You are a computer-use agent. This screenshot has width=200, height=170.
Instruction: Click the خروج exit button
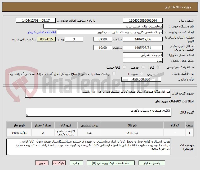pyautogui.click(x=42, y=163)
